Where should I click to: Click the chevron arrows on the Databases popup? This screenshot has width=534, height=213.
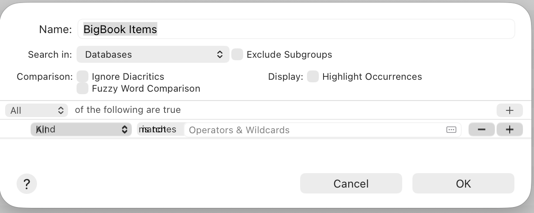tap(220, 54)
